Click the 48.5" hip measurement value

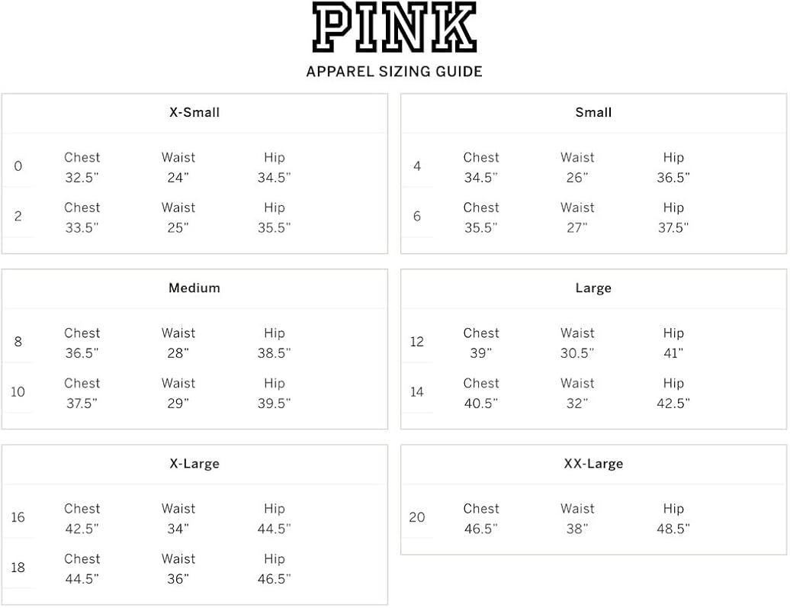[673, 529]
